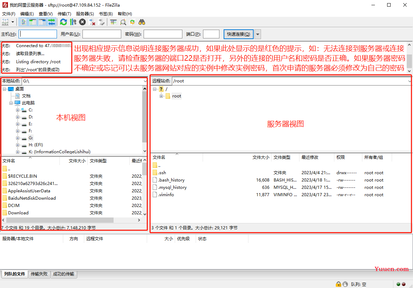Select .mysql_history file
This screenshot has height=288, width=413.
click(x=172, y=187)
